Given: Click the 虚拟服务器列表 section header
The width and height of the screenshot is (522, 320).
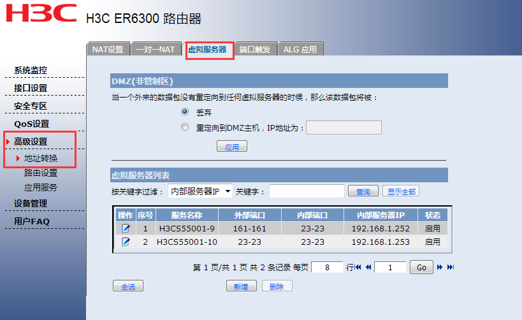Looking at the screenshot, I should tap(279, 175).
